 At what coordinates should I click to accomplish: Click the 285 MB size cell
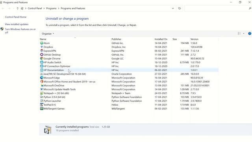click(x=185, y=74)
